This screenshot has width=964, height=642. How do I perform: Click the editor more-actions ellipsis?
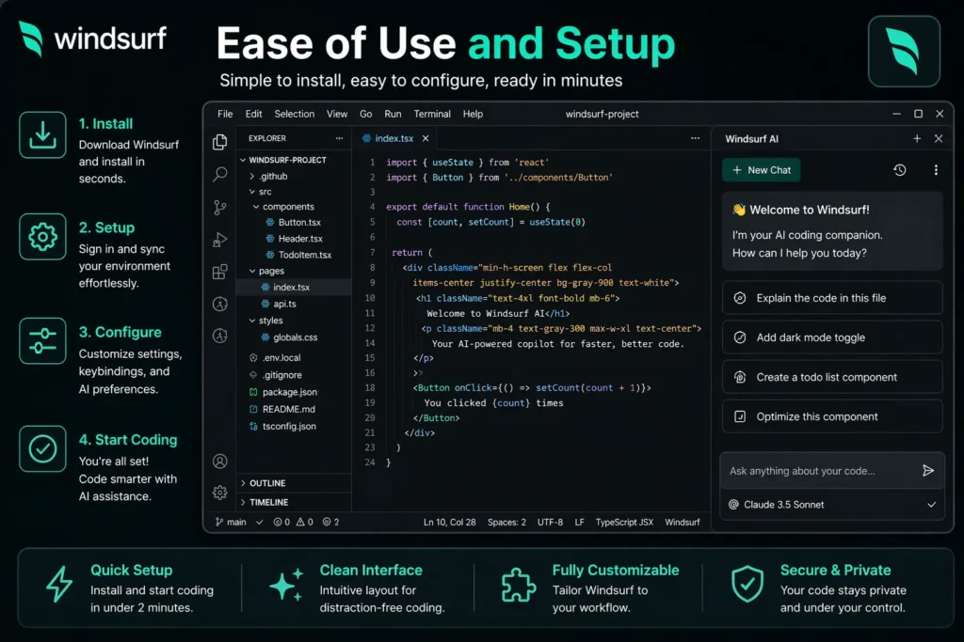696,138
